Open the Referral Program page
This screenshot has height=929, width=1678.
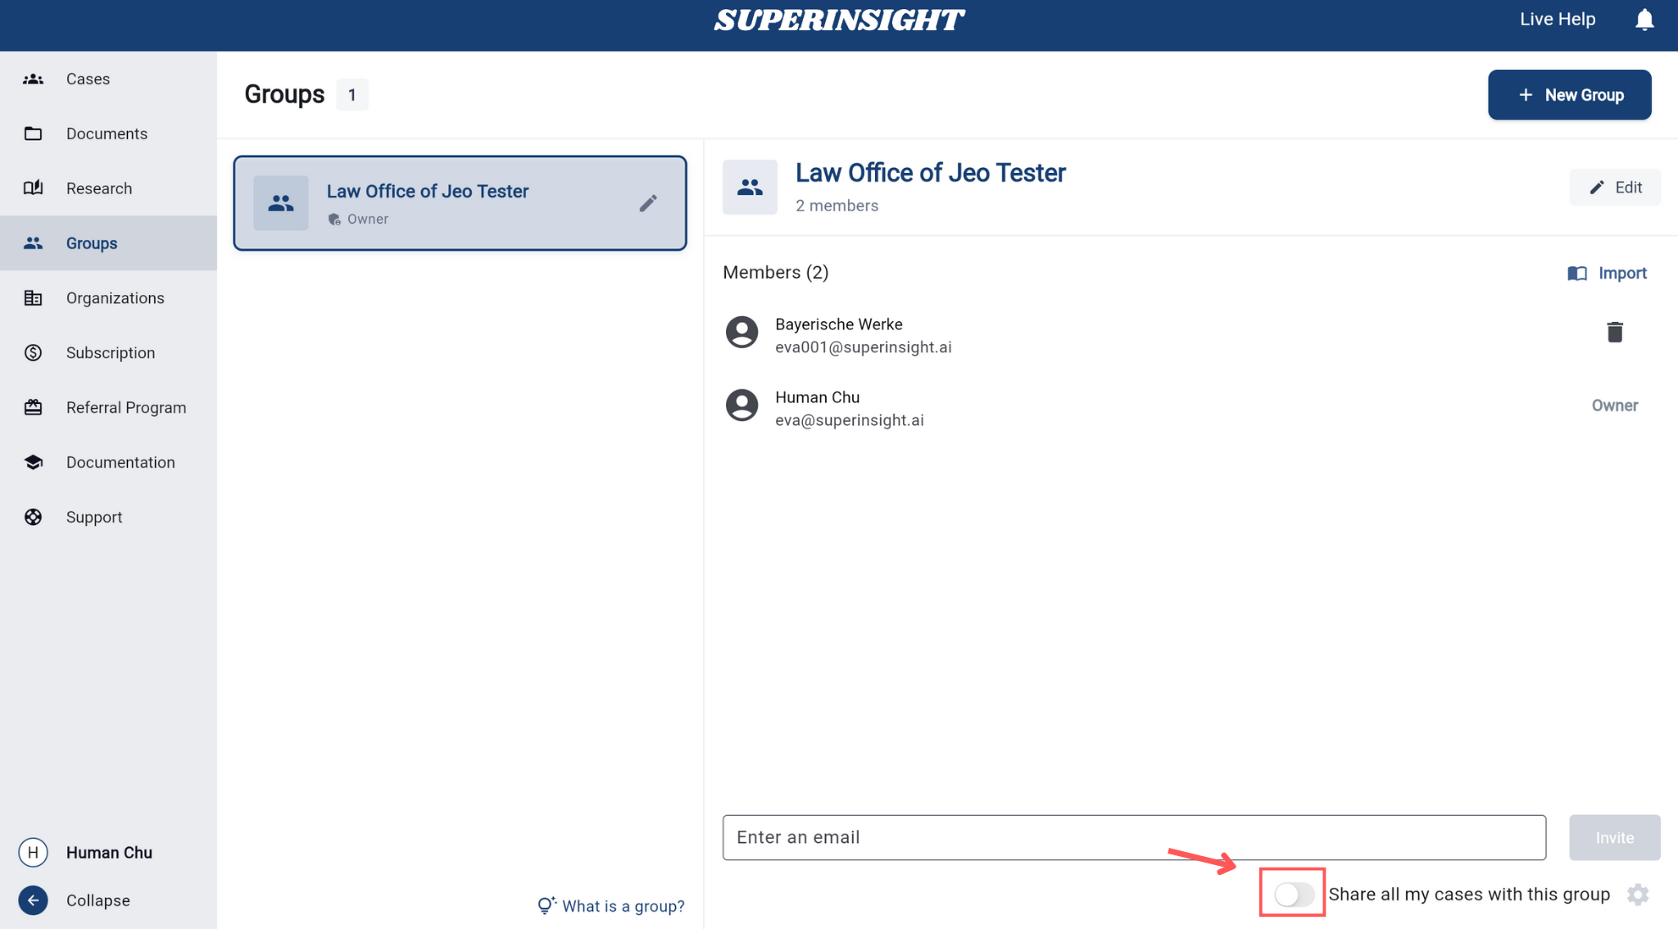(108, 407)
